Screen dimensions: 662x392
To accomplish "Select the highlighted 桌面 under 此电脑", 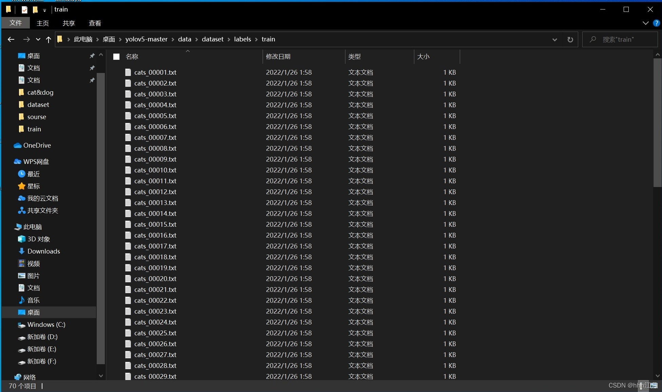I will coord(49,312).
